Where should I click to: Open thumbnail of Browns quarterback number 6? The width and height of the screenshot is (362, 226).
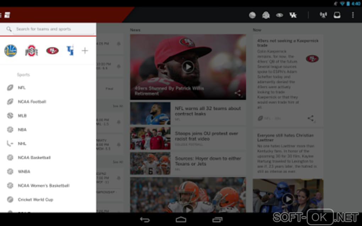tap(150, 164)
